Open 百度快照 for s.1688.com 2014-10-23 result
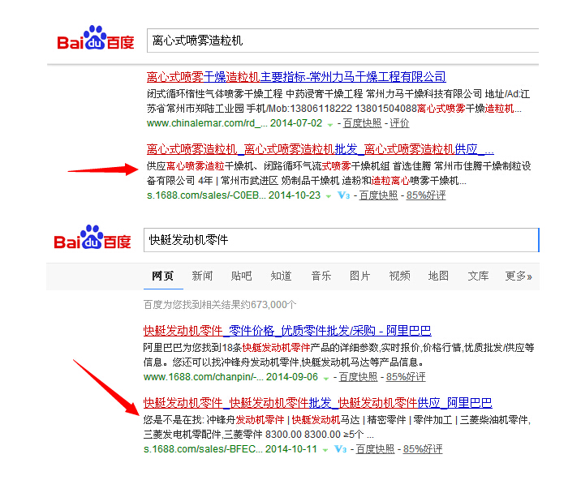581x480 pixels. (378, 195)
